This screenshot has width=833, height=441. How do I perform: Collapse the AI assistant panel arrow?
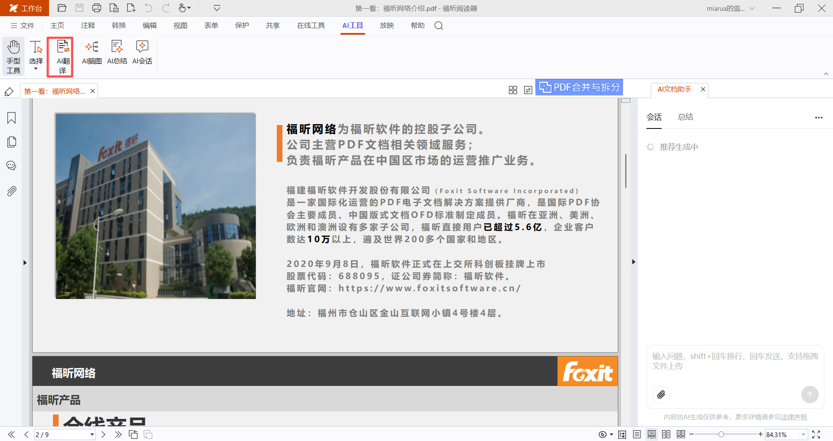tap(633, 262)
